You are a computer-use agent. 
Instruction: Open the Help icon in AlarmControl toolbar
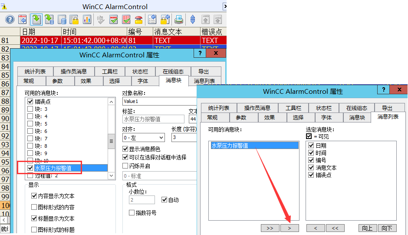click(10, 20)
